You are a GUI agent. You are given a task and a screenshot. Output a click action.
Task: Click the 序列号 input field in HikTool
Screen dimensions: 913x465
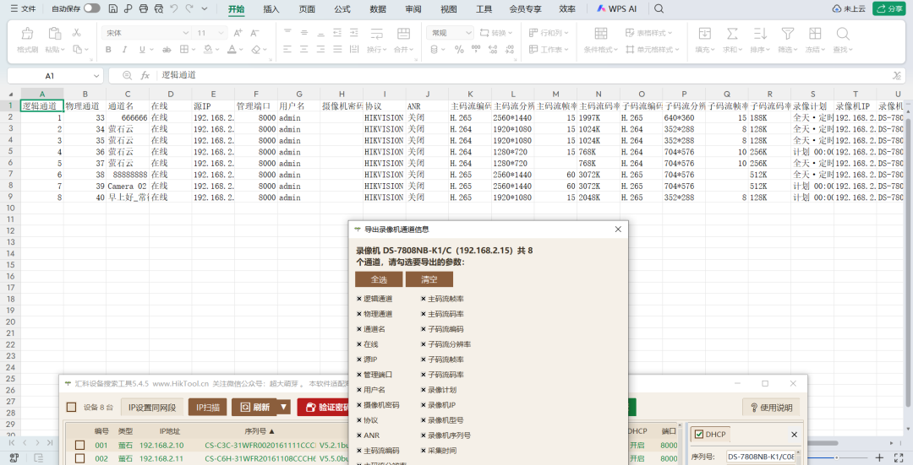(x=761, y=457)
